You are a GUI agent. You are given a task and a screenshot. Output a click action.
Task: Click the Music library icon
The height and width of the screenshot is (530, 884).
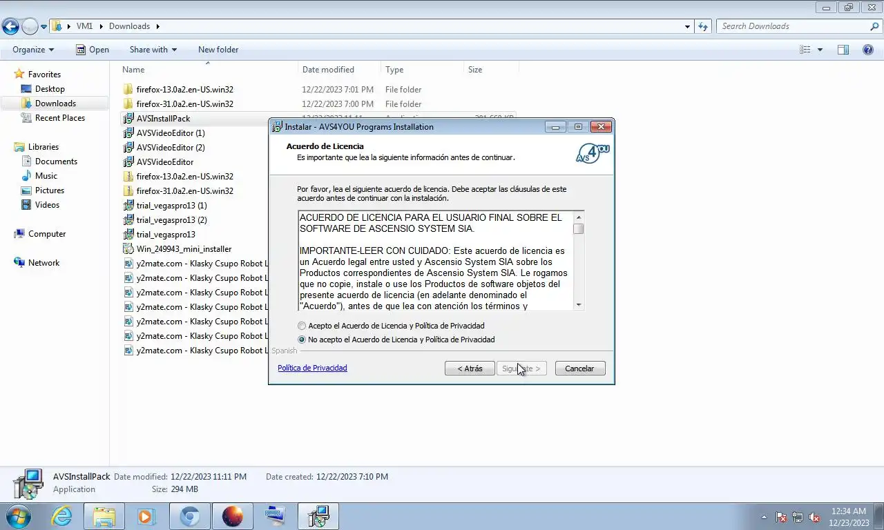point(26,176)
